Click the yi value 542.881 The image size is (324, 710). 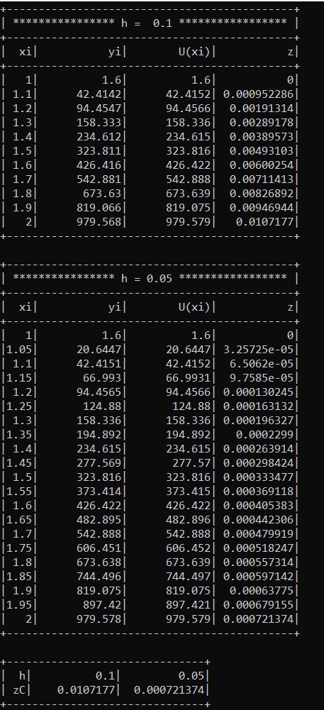99,179
